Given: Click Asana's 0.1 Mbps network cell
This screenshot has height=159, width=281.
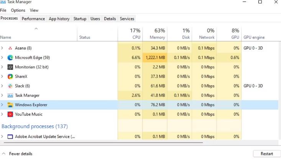Looking at the screenshot, I should pos(204,48).
